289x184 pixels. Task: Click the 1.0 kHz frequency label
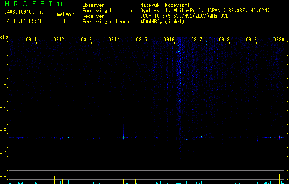(4, 83)
